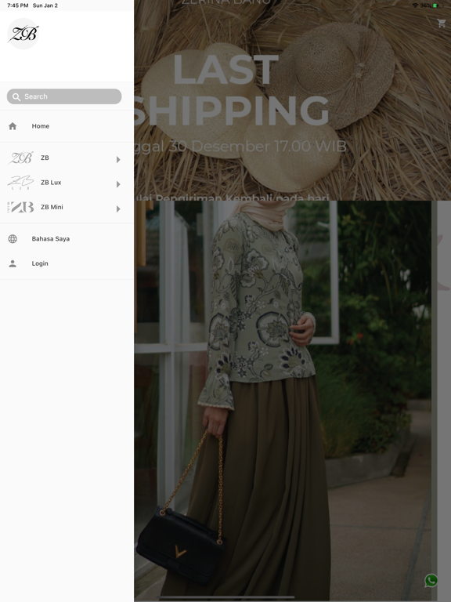The width and height of the screenshot is (451, 602).
Task: Focus the Search input field
Action: tap(64, 96)
